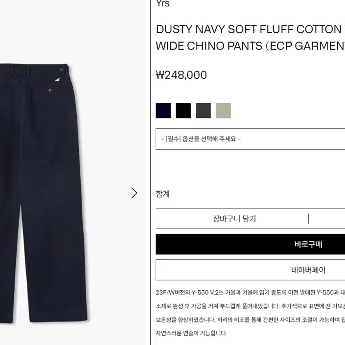Click the ₩248,000 price text
345x345 pixels.
click(181, 75)
